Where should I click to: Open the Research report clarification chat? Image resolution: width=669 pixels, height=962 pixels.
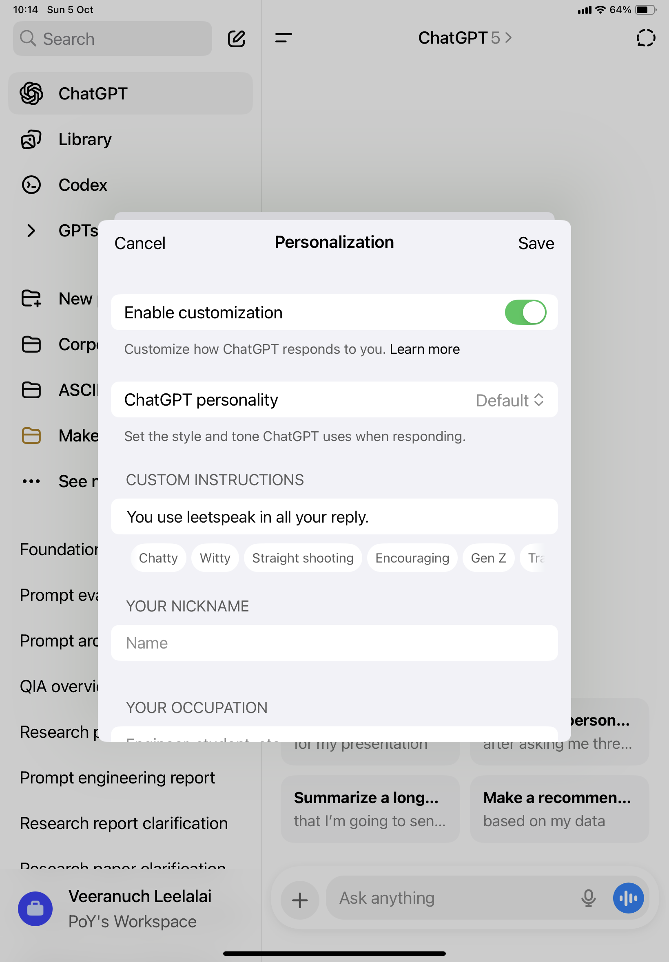124,823
